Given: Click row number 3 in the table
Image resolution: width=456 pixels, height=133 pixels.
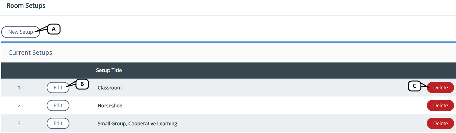Looking at the screenshot, I should 20,124.
